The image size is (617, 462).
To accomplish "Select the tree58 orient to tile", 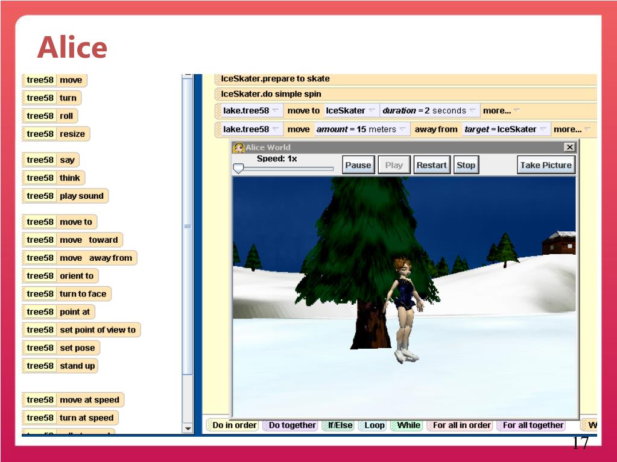I will pos(60,276).
